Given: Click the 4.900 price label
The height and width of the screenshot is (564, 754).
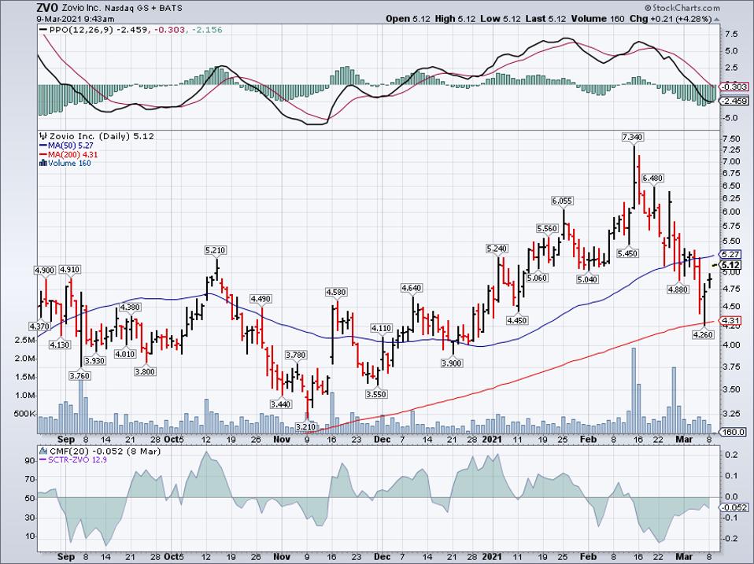Looking at the screenshot, I should [x=45, y=271].
